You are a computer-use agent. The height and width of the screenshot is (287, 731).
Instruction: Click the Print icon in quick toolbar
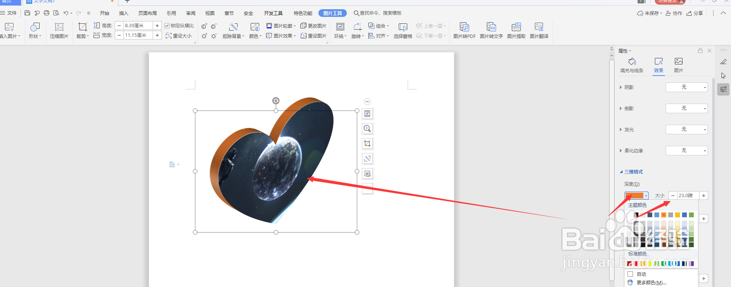click(47, 13)
